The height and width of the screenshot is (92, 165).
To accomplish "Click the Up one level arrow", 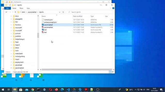I will 15,12.
